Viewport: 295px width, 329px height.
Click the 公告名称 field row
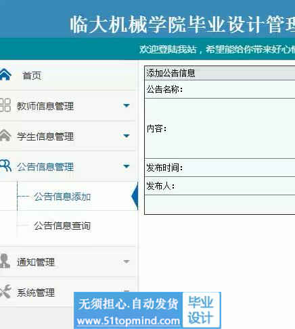pyautogui.click(x=220, y=89)
